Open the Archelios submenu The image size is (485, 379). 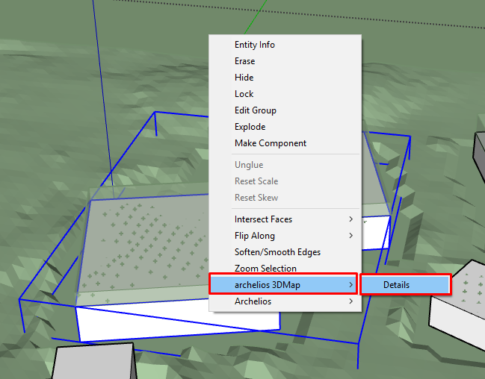285,301
